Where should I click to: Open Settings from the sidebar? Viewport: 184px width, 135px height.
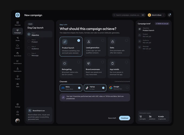tap(18, 105)
